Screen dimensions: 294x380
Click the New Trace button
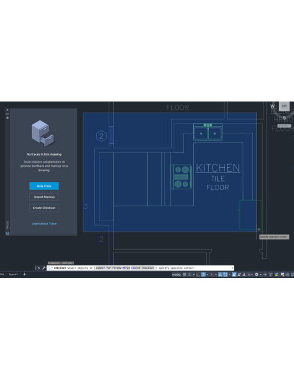(44, 186)
